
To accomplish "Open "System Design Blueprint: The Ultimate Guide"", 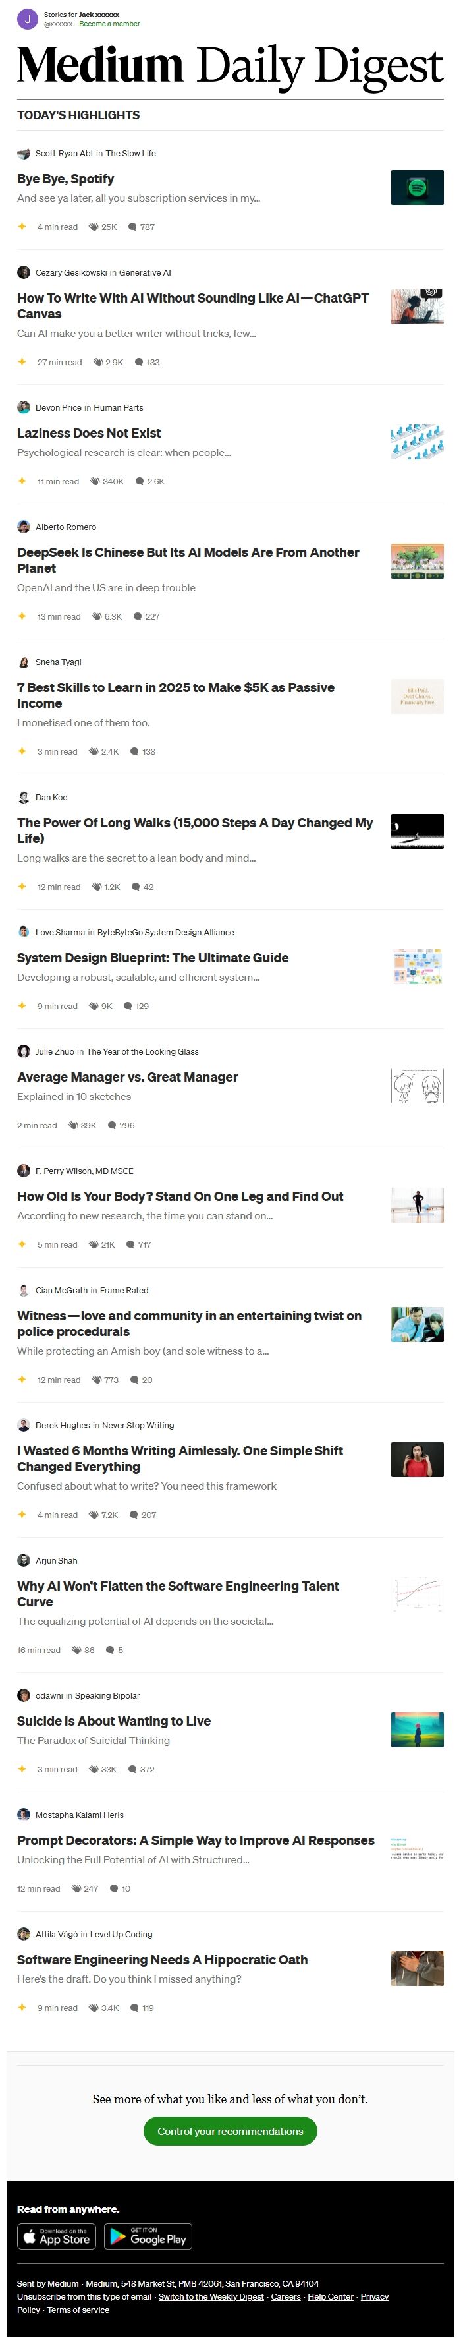I will pos(152,958).
